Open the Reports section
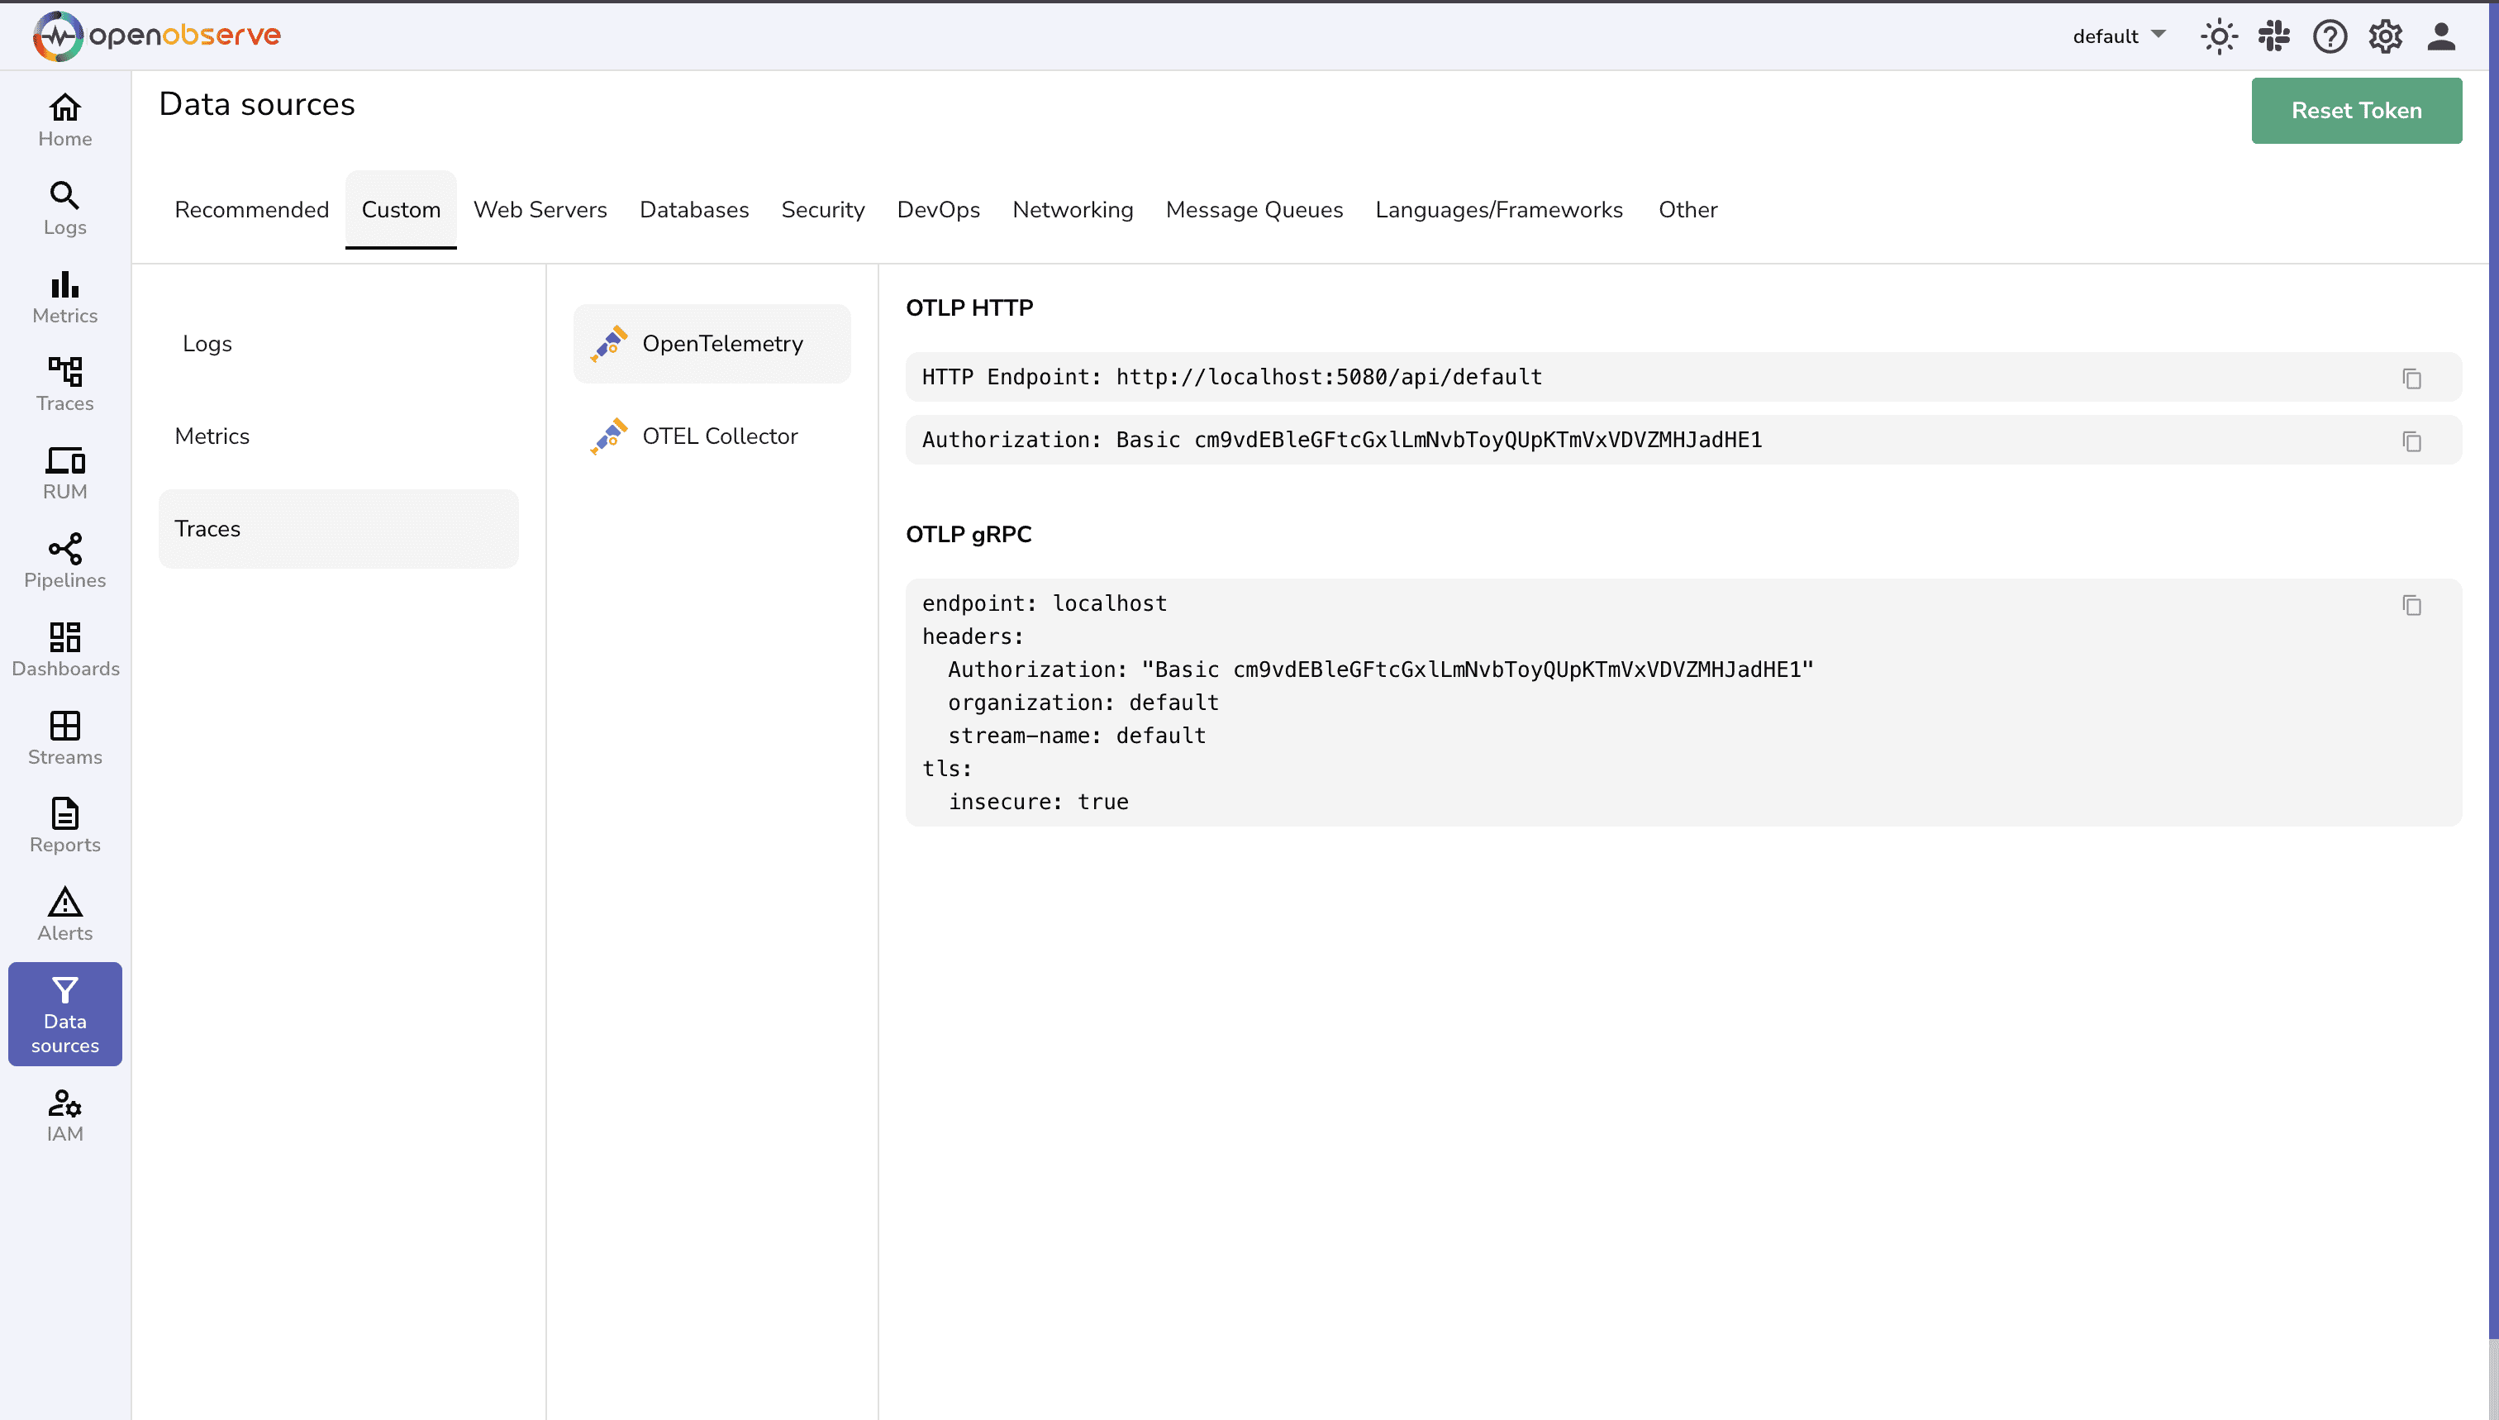This screenshot has width=2499, height=1420. coord(64,824)
